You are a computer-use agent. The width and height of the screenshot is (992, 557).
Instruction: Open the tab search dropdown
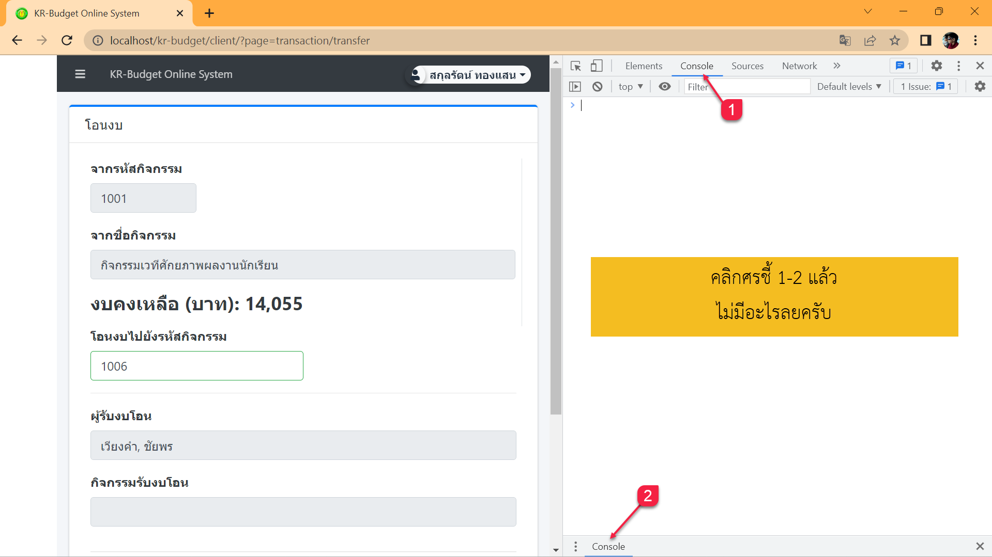click(x=868, y=11)
